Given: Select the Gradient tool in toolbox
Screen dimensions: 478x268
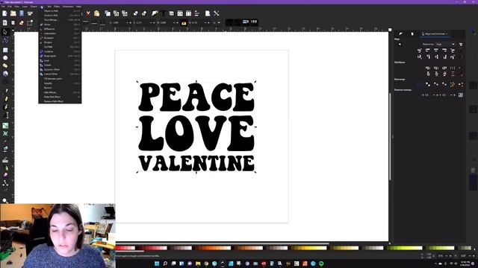Looking at the screenshot, I should click(5, 126).
